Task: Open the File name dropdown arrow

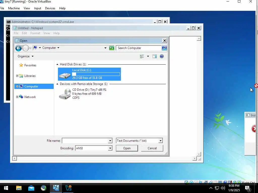Action: (x=110, y=141)
